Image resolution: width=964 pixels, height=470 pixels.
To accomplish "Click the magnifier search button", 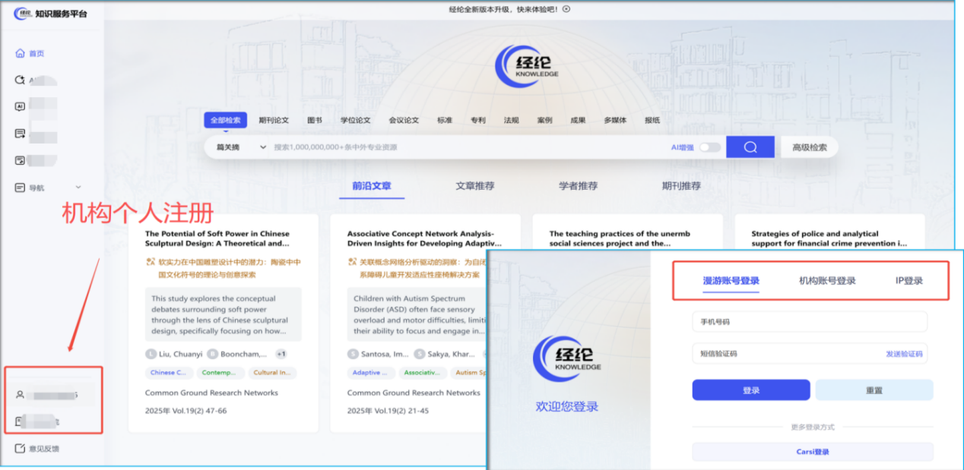I will click(750, 147).
